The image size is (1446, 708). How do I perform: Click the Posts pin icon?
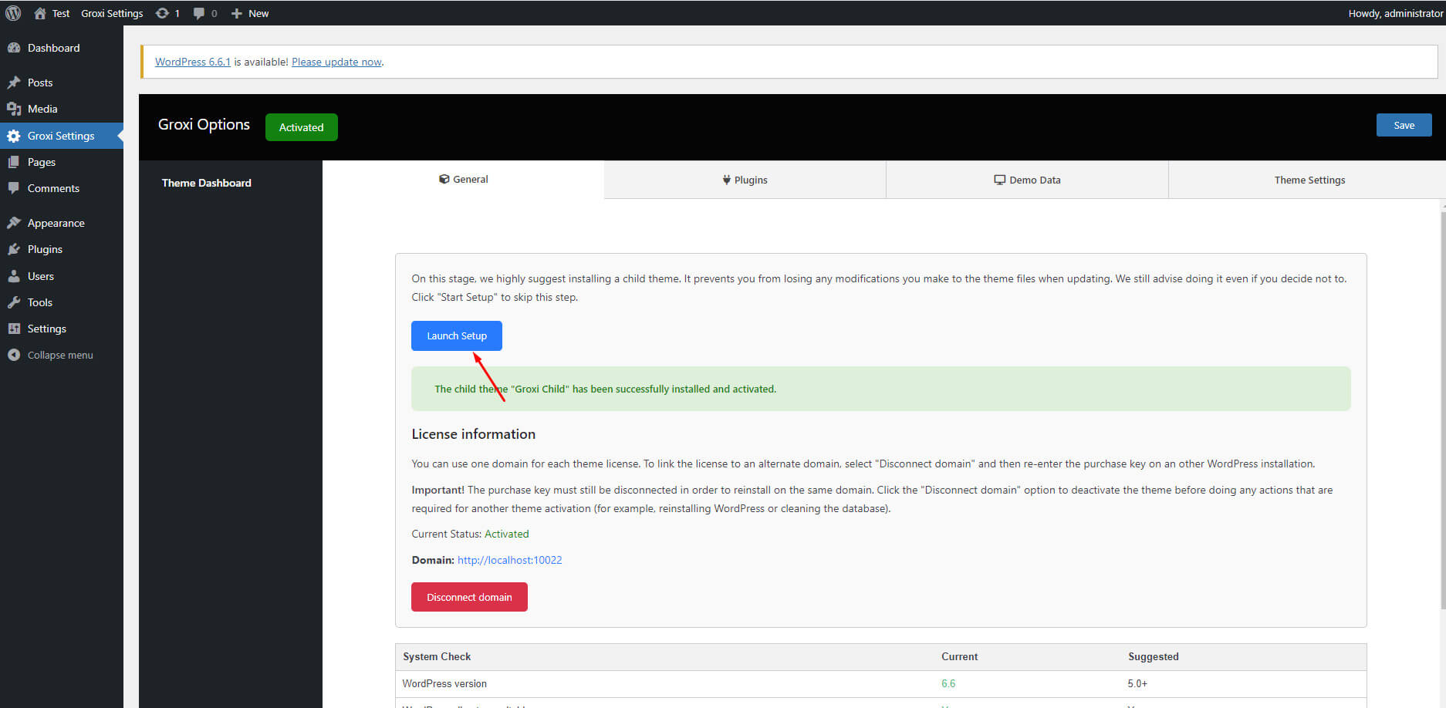click(x=14, y=83)
